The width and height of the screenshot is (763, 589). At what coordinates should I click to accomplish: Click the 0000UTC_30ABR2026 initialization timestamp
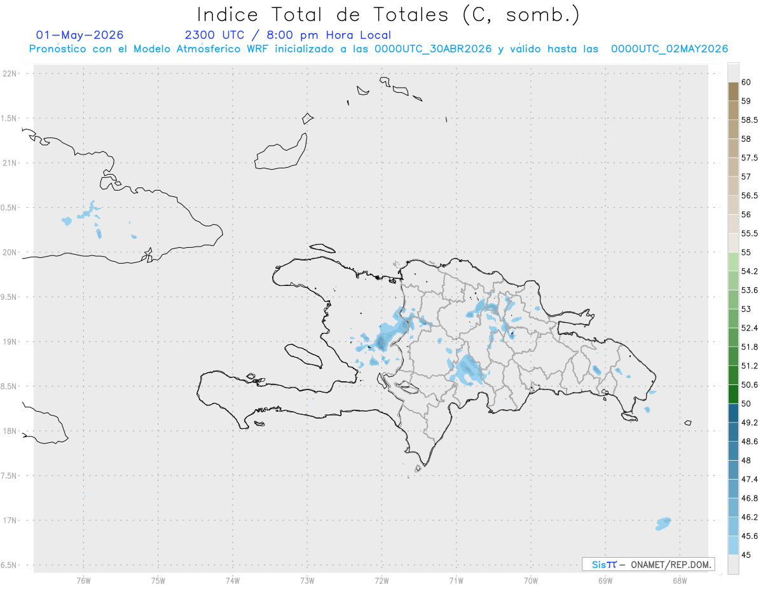[433, 49]
